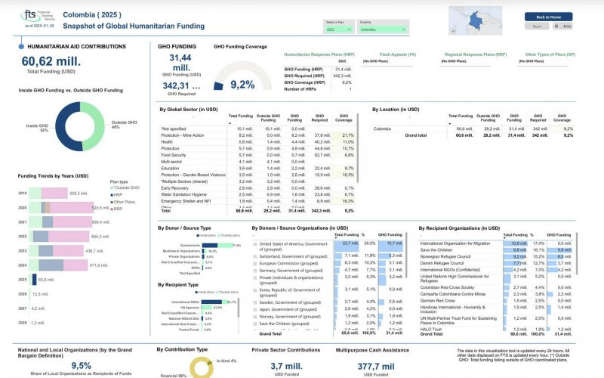Image resolution: width=604 pixels, height=378 pixels.
Task: Open the Select a Year dropdown
Action: (x=337, y=29)
